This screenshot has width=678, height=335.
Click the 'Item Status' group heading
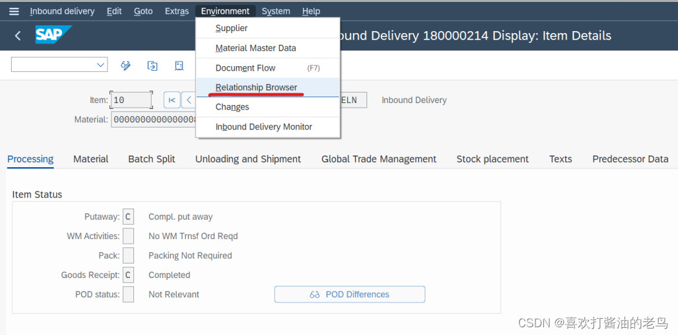point(37,194)
